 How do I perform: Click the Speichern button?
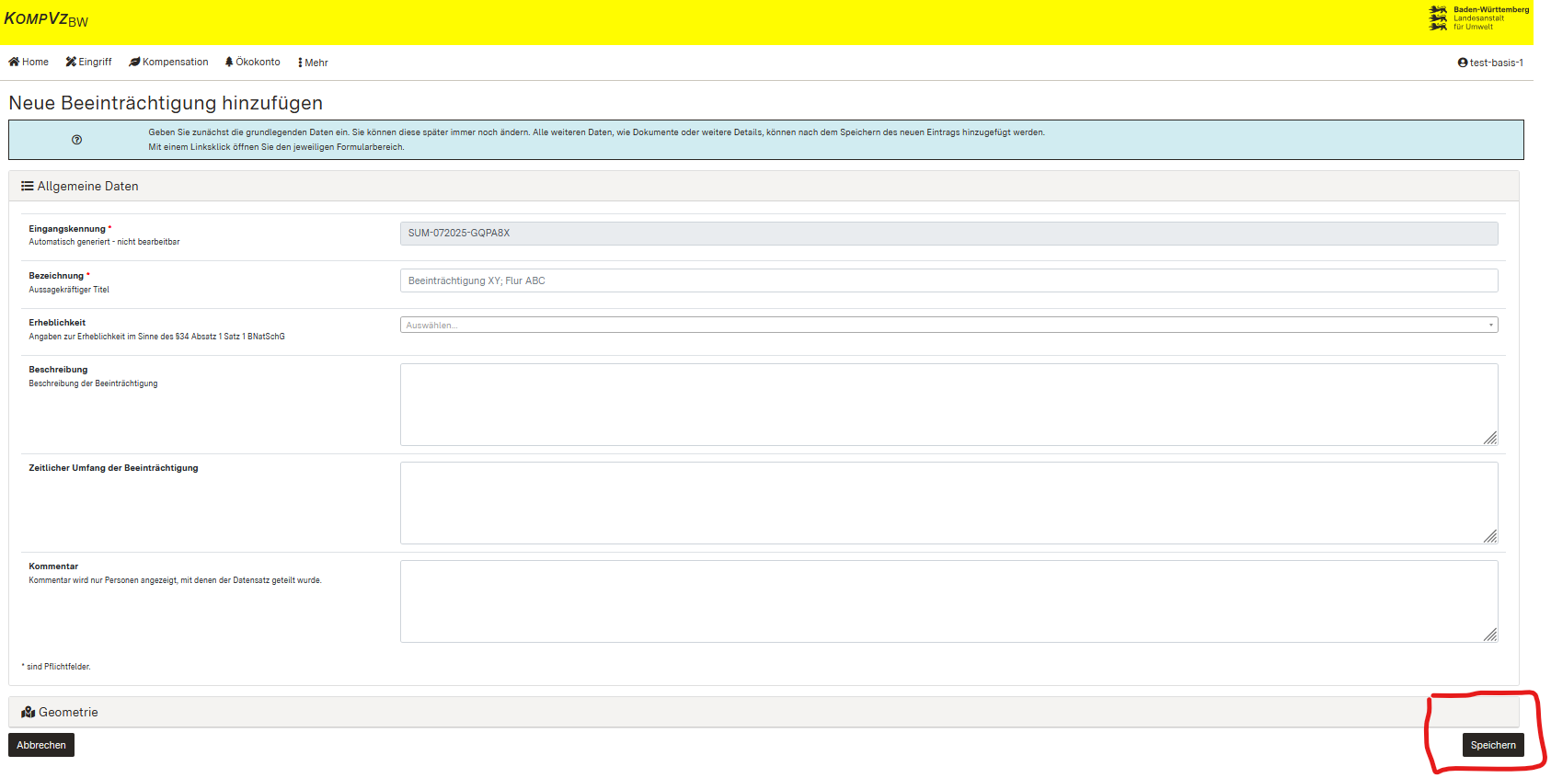pos(1492,745)
